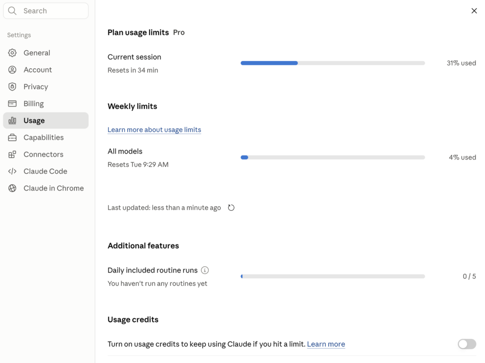This screenshot has height=363, width=485.
Task: Click the Current session progress bar
Action: pos(333,63)
